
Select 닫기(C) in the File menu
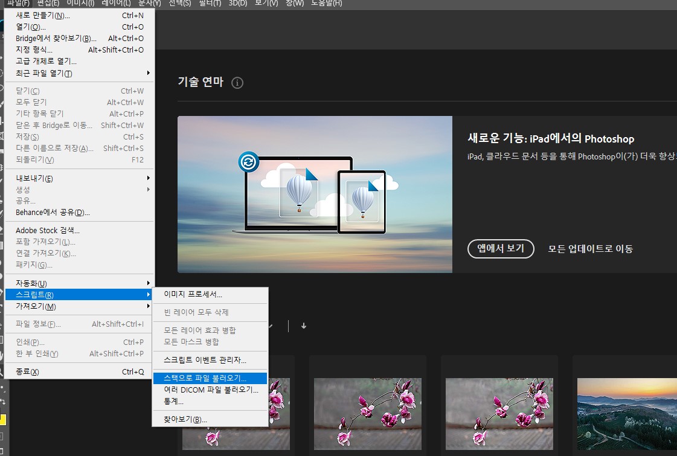click(x=80, y=91)
